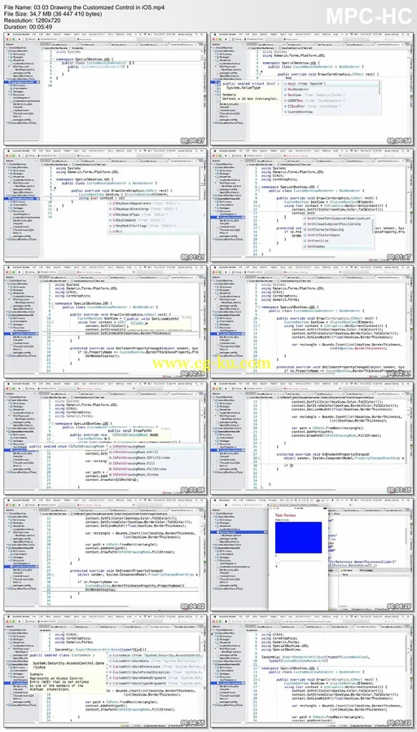Choose UIKeyboardType from the completion popup
The height and width of the screenshot is (732, 417).
(x=156, y=214)
